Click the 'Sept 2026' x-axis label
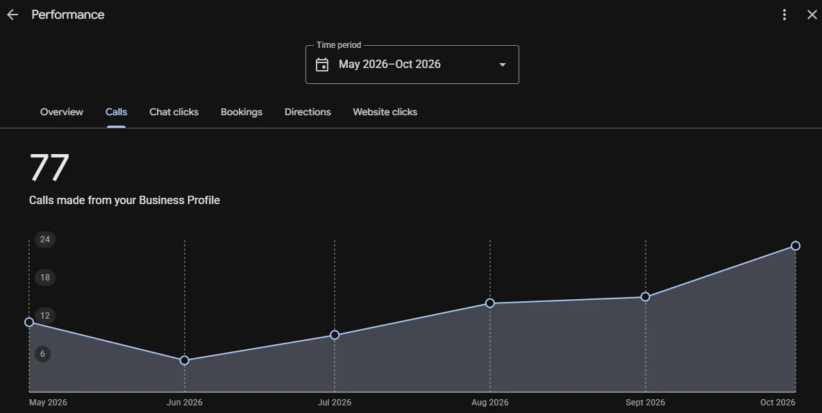Screen dimensions: 822x413 pyautogui.click(x=646, y=403)
